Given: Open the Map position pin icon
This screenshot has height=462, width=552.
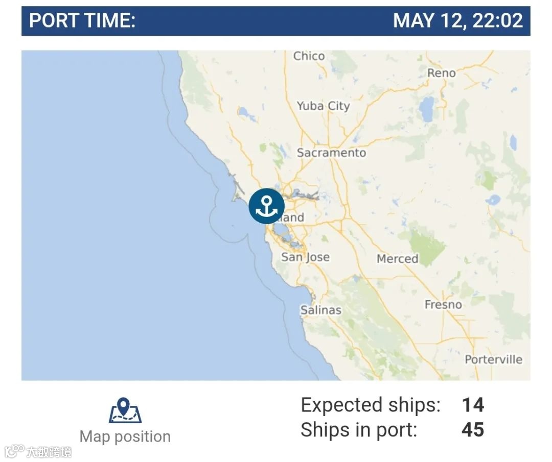Looking at the screenshot, I should (x=125, y=411).
